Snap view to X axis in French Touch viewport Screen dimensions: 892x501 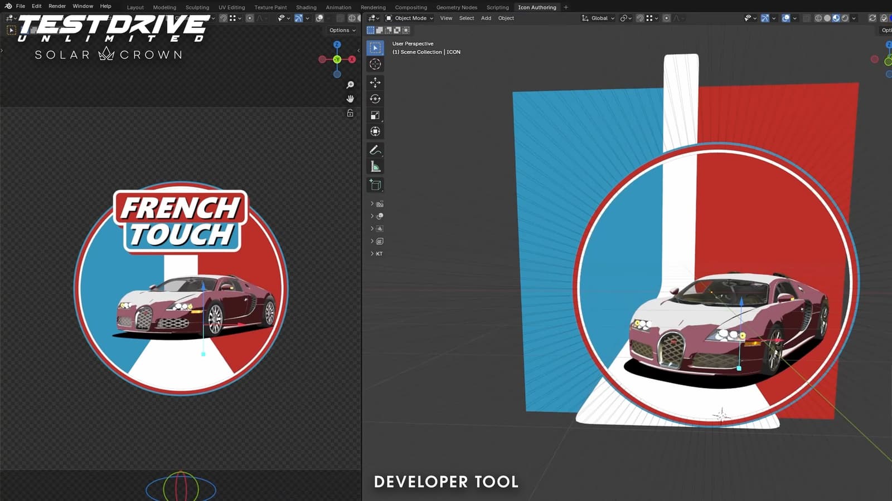[x=352, y=59]
